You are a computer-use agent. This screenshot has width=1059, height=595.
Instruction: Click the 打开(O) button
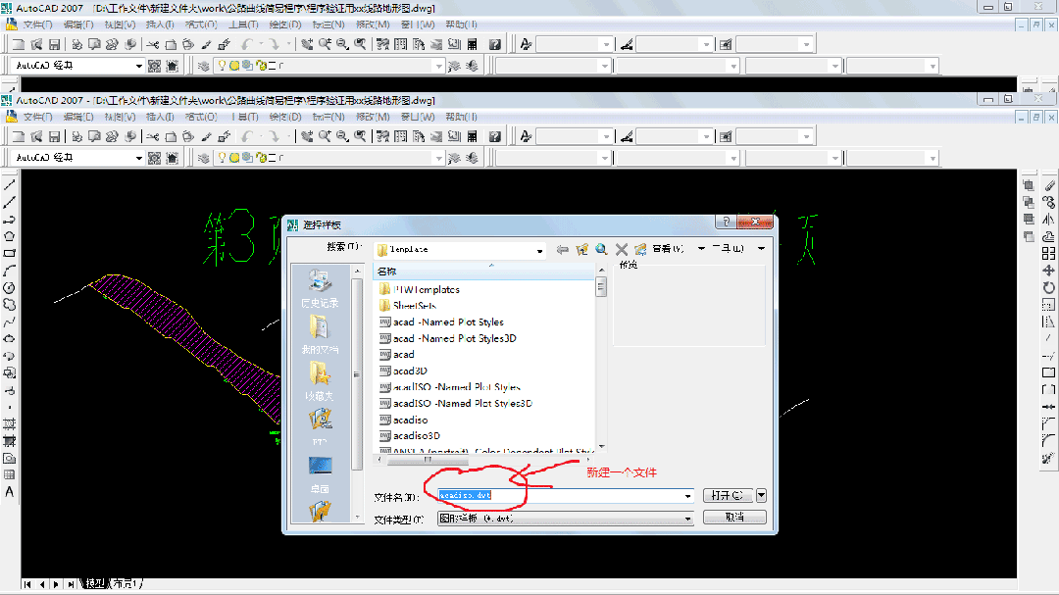pyautogui.click(x=728, y=495)
